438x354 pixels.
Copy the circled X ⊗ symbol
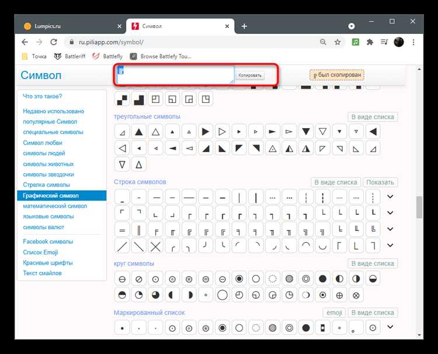tap(357, 294)
